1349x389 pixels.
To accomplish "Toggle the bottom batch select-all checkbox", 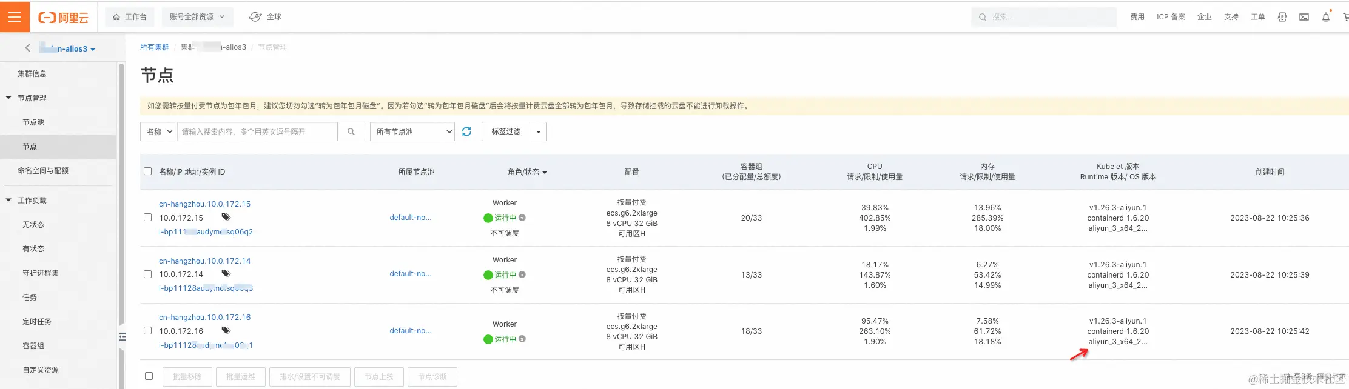I will pos(149,376).
